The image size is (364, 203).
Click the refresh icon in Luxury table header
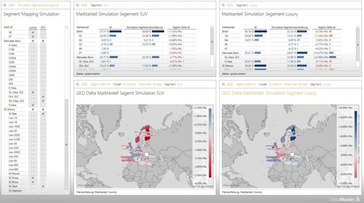(223, 5)
